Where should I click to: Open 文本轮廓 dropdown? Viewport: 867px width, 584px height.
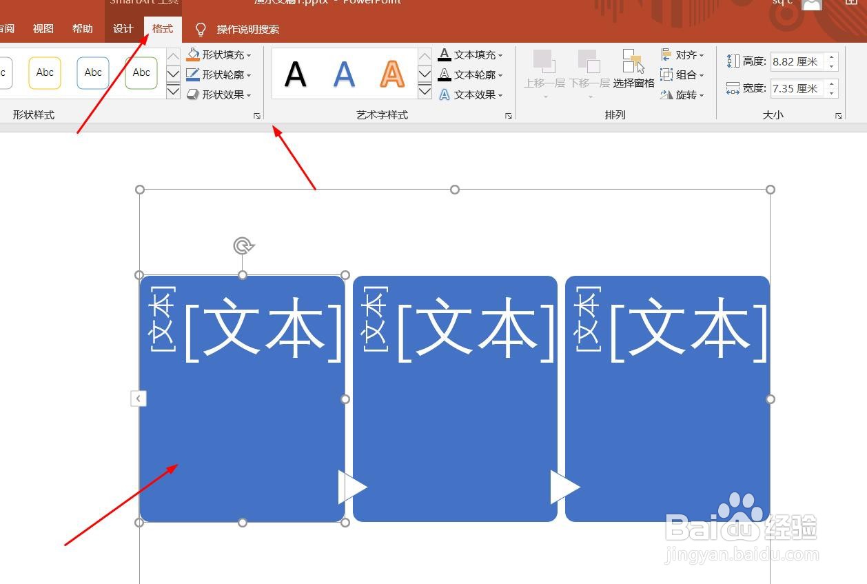(x=471, y=74)
